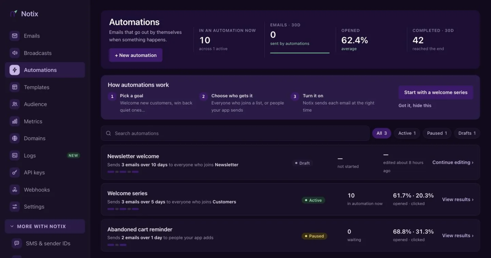491x258 pixels.
Task: Select the Automations lightning bolt icon
Action: [x=15, y=70]
